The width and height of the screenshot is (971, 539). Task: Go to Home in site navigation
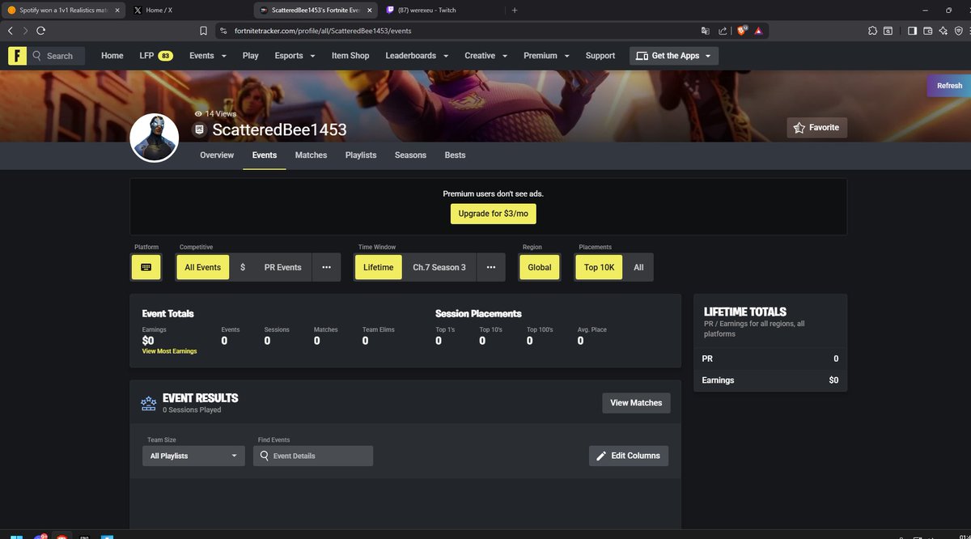(x=112, y=56)
